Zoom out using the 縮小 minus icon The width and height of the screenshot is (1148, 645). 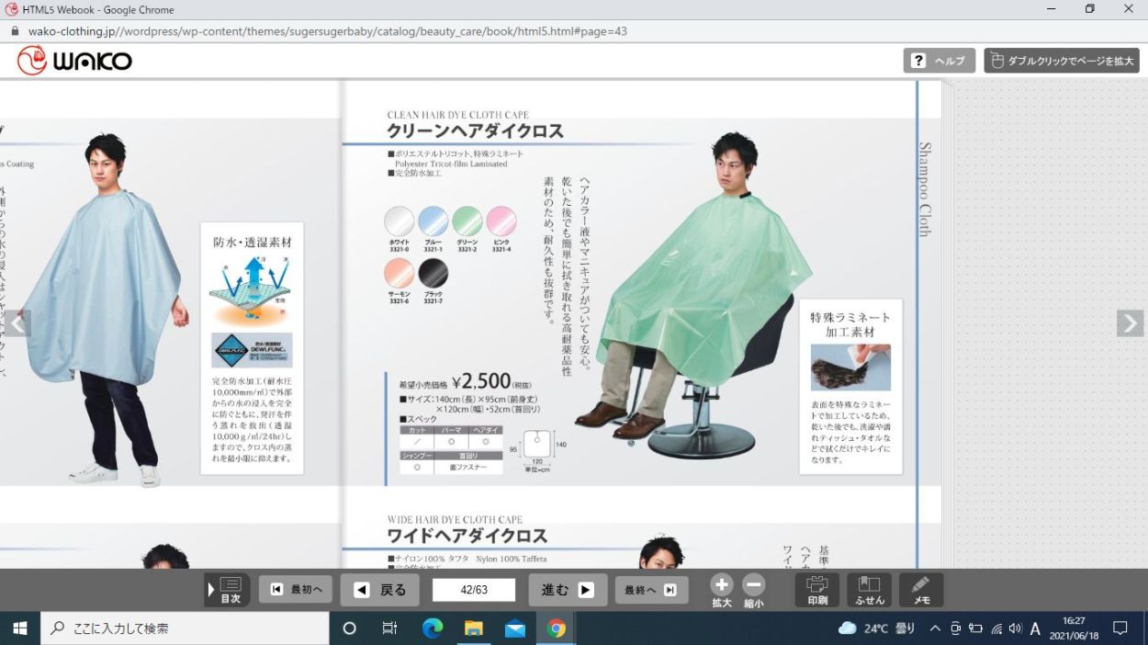(x=754, y=591)
